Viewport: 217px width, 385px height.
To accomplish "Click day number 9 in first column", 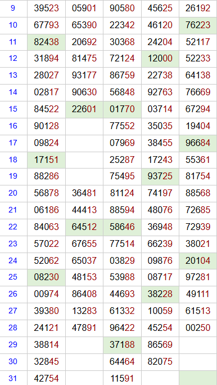I will pyautogui.click(x=13, y=8).
